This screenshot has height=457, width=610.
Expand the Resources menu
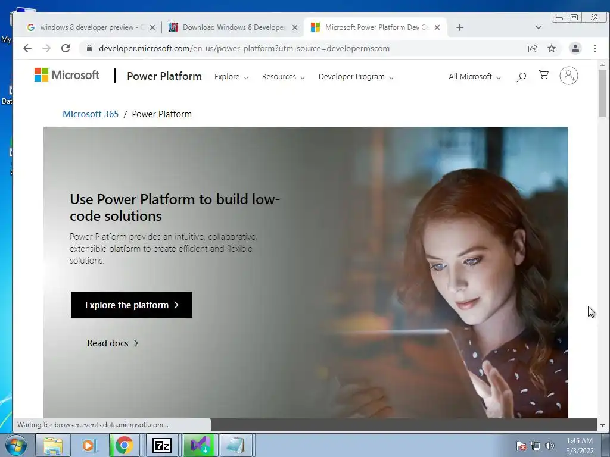tap(283, 77)
